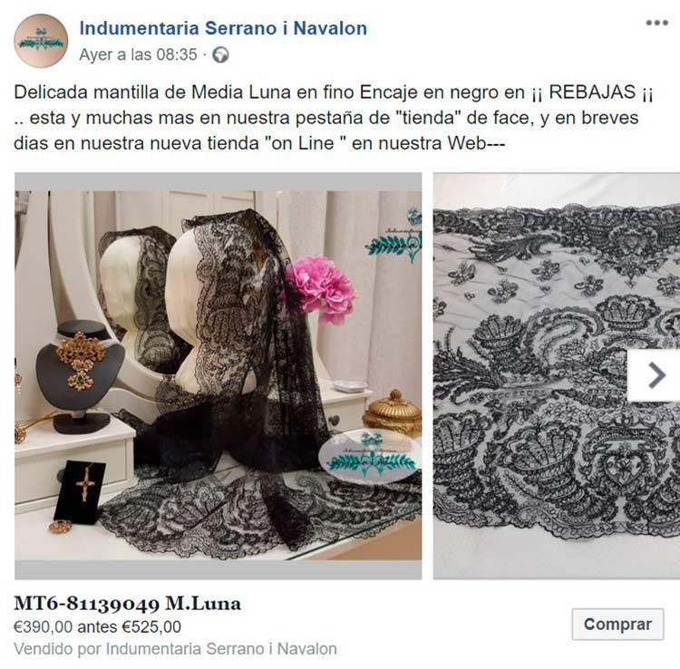Open the MT6-81139049 M.Luna product title
This screenshot has height=669, width=680.
pyautogui.click(x=127, y=604)
